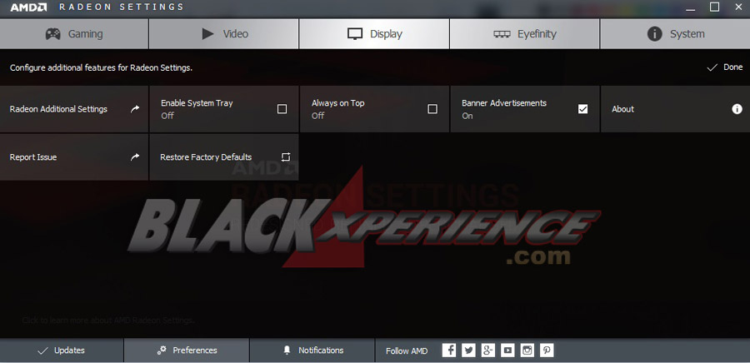
Task: Click the Preferences gears icon
Action: click(162, 351)
